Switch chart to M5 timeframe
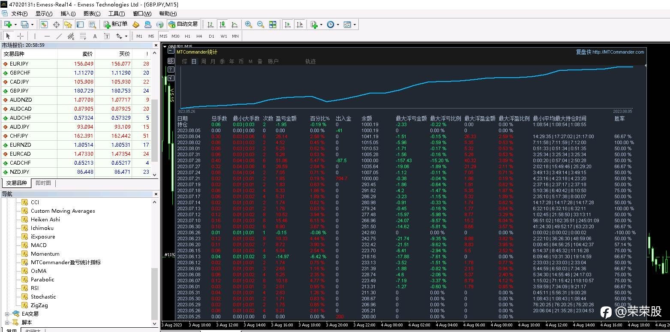 151,36
